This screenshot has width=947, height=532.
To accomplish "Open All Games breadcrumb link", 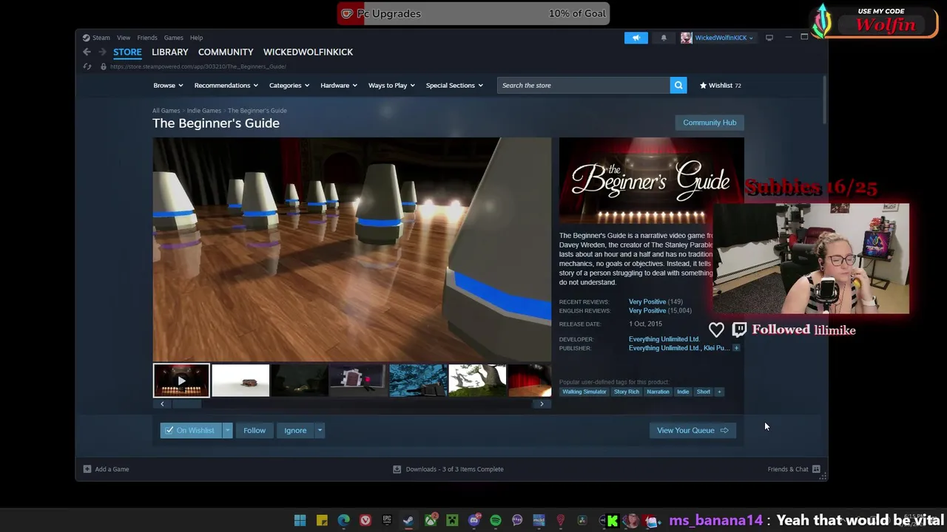I will tap(166, 111).
